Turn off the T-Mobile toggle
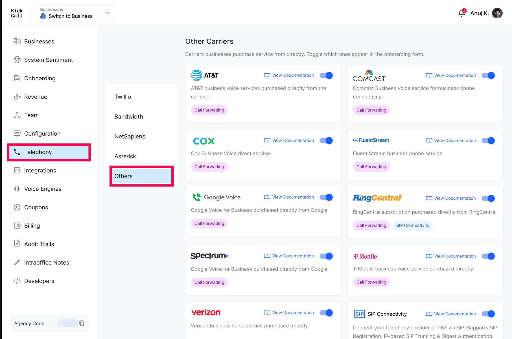The width and height of the screenshot is (512, 339). click(488, 256)
